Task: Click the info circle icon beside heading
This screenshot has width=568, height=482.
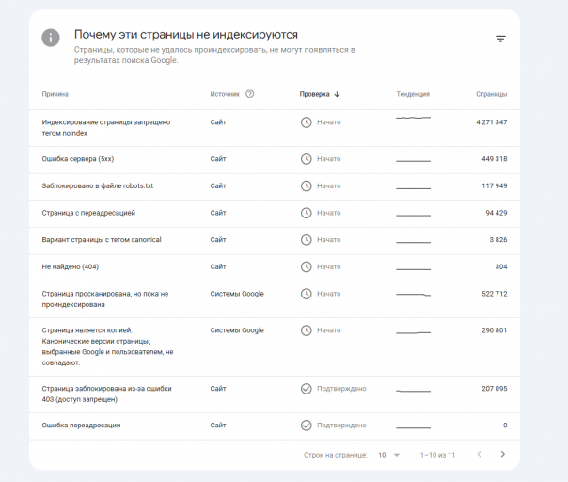Action: coord(51,38)
